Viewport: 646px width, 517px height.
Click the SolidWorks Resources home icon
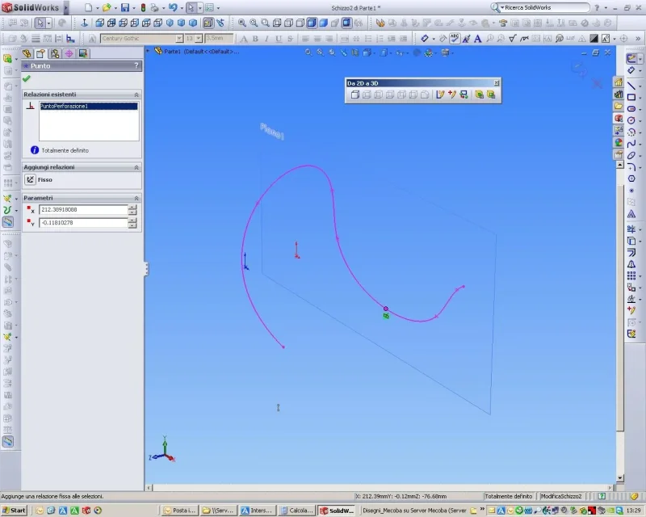click(619, 82)
